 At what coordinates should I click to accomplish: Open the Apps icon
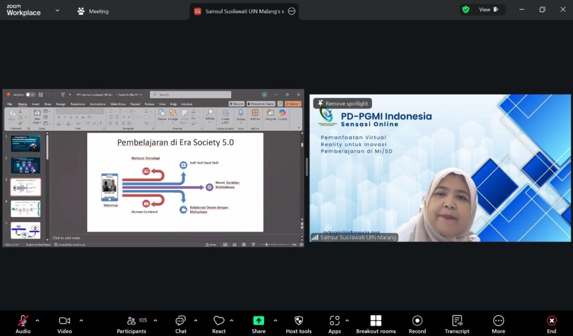pos(335,321)
